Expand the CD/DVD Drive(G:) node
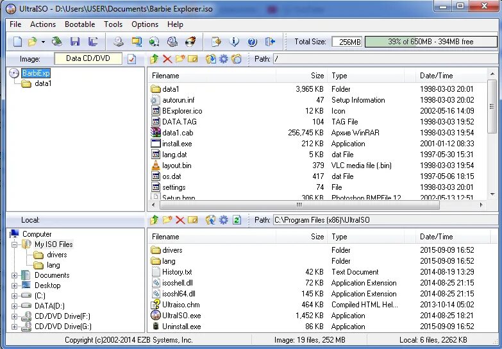Image resolution: width=502 pixels, height=349 pixels. pos(14,327)
